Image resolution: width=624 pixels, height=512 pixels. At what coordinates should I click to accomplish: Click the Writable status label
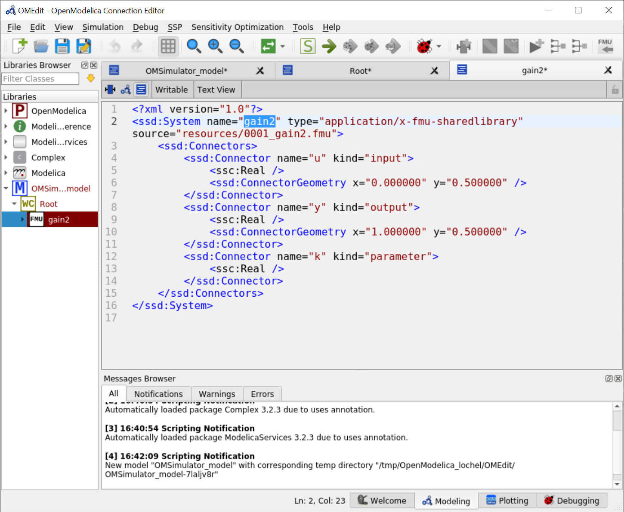172,90
